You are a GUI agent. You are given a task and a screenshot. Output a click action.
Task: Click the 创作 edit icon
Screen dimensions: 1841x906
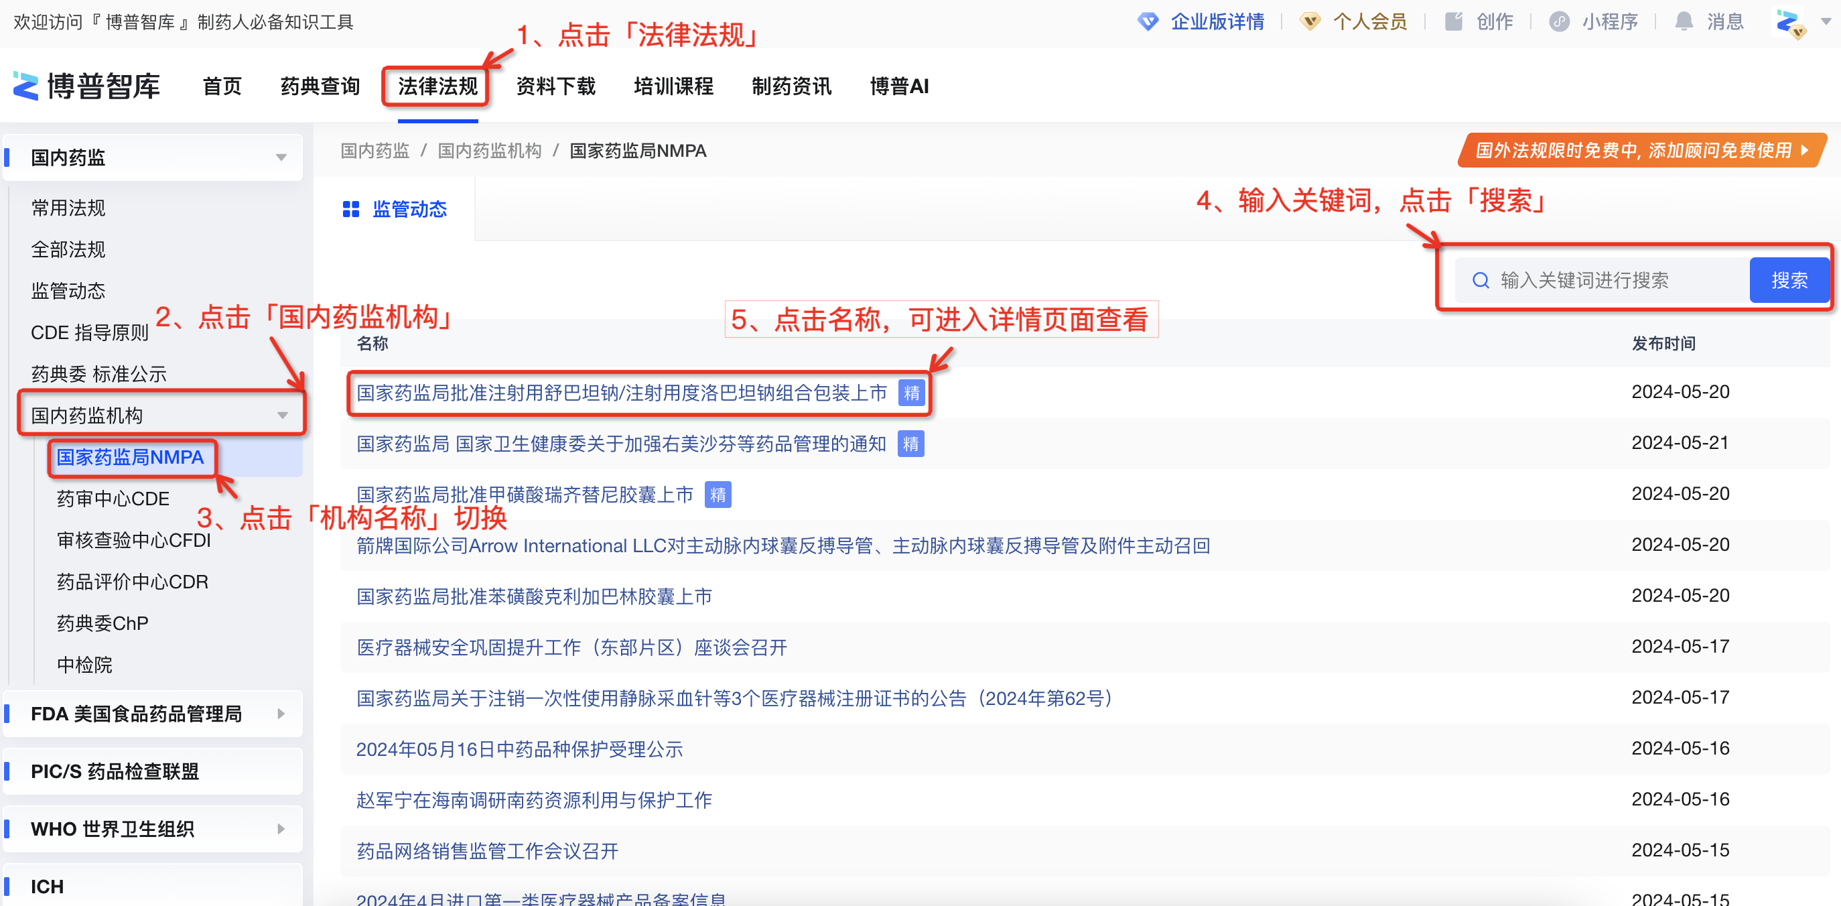coord(1454,21)
